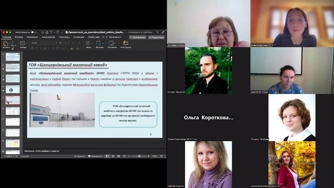
Task: Click the zoom in plus icon
Action: 149,156
